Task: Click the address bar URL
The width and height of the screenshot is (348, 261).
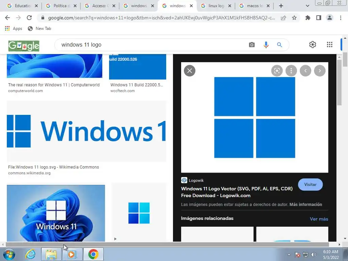Action: coord(161,18)
